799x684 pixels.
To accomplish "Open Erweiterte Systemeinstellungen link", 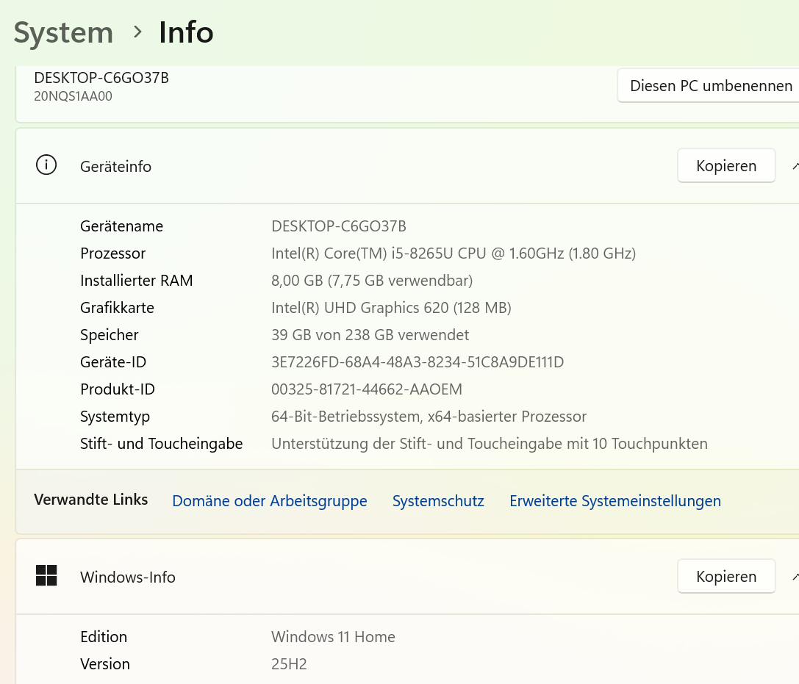I will coord(615,501).
